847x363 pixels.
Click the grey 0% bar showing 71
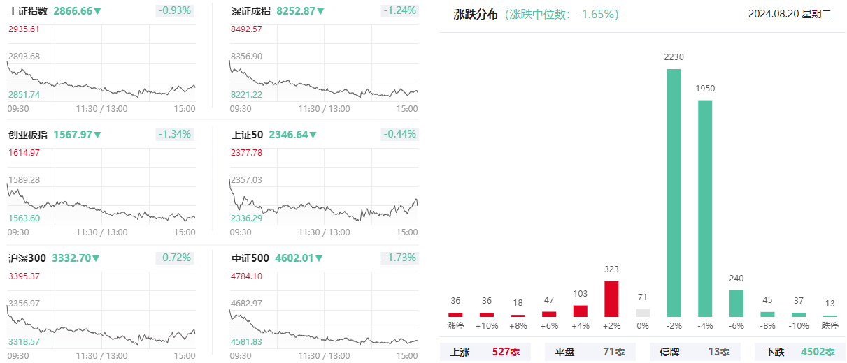[643, 313]
